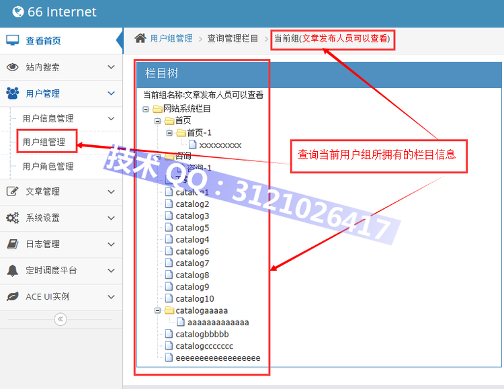
Task: Click the file icon next to aaaaaaaaaaaaa
Action: pyautogui.click(x=181, y=322)
